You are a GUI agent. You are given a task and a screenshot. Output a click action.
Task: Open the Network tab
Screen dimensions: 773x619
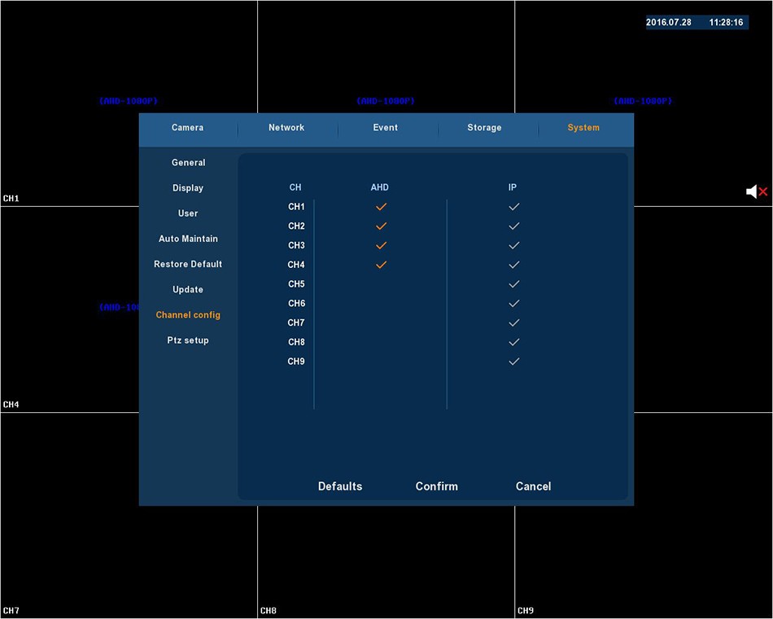coord(286,128)
